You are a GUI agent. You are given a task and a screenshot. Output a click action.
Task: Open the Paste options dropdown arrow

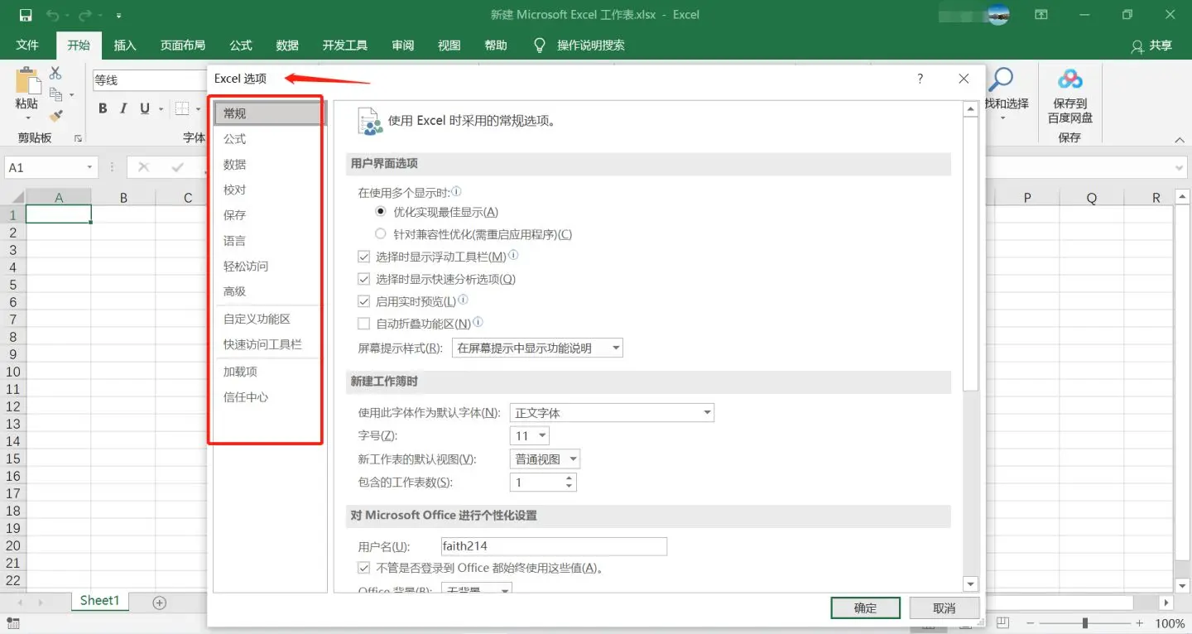click(x=27, y=118)
